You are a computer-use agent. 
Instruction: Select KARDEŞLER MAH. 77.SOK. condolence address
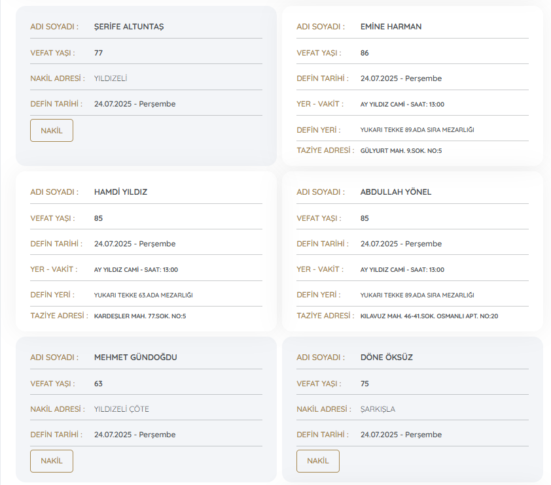tap(140, 316)
